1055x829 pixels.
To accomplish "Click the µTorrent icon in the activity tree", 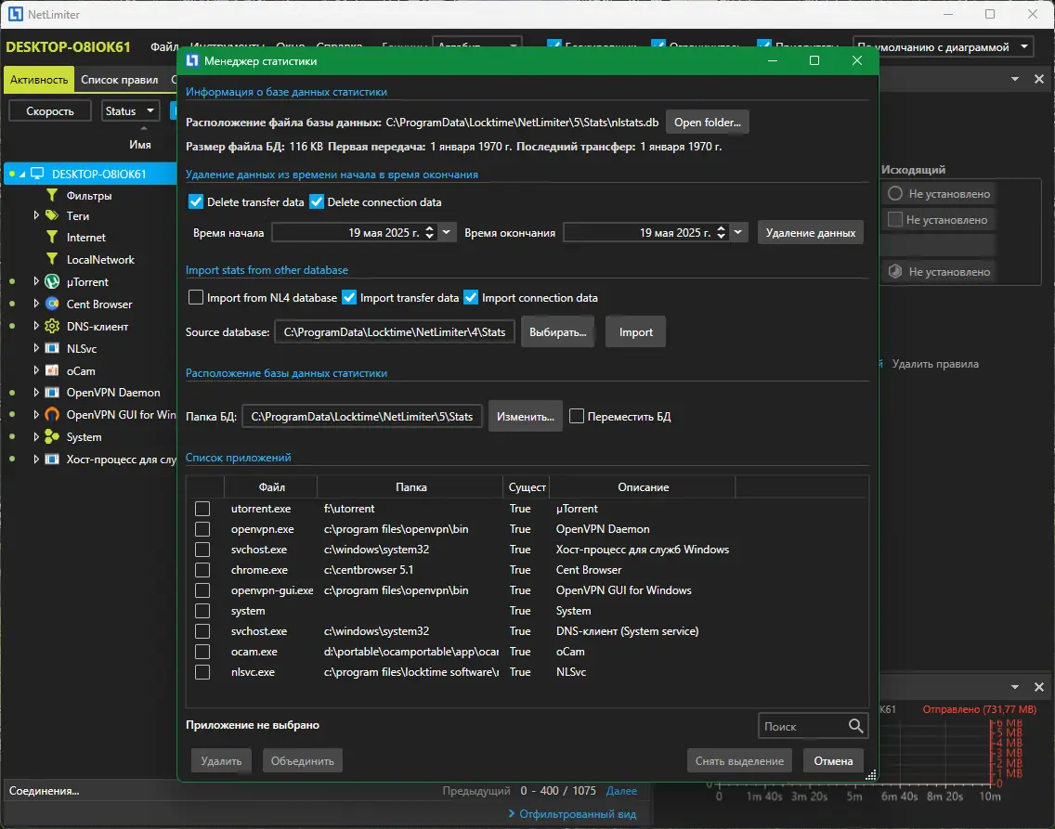I will [52, 282].
